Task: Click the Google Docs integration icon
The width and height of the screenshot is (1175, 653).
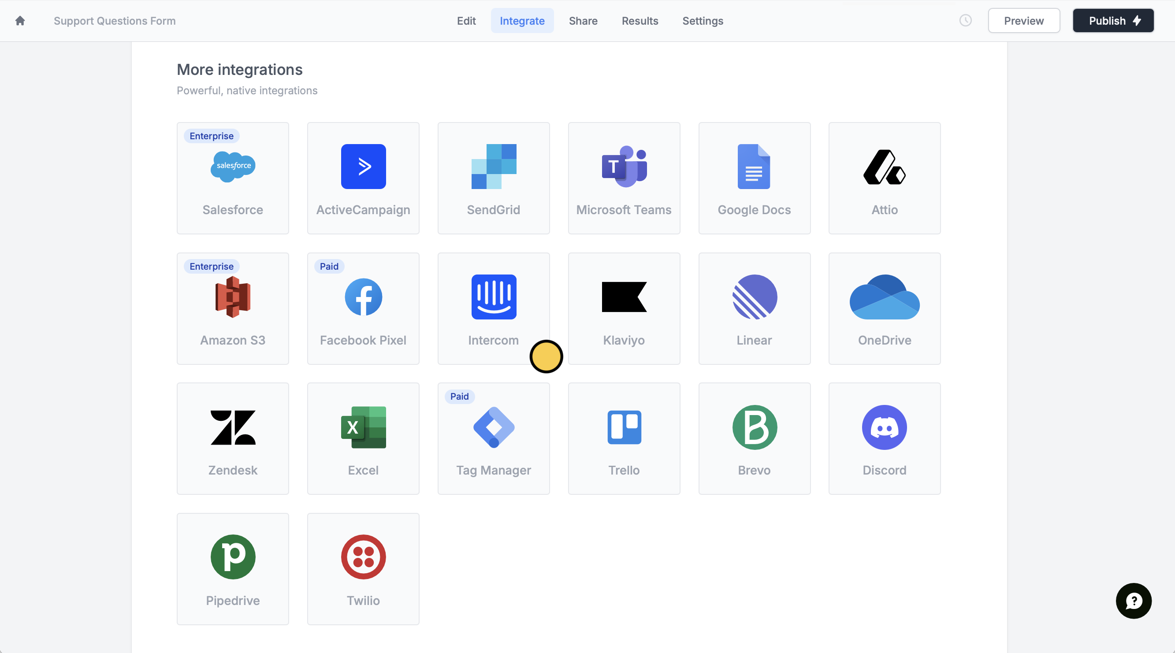Action: point(754,167)
